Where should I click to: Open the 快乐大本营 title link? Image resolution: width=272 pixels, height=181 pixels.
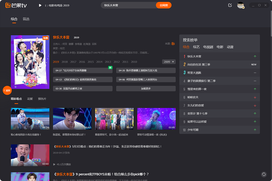point(61,37)
